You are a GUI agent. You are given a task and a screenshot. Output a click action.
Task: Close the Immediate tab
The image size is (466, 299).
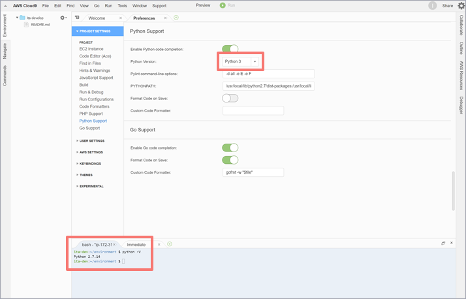(159, 245)
